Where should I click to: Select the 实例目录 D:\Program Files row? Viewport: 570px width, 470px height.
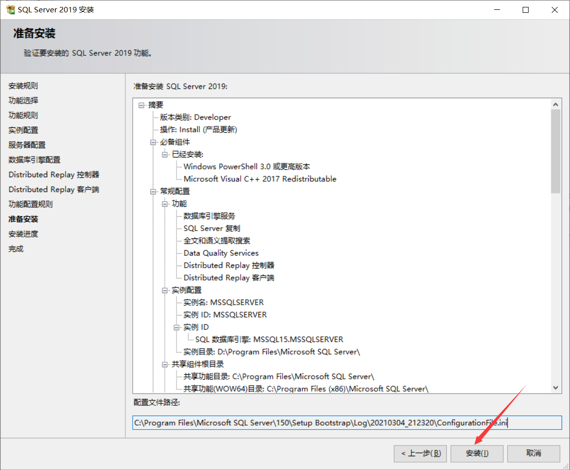click(272, 352)
